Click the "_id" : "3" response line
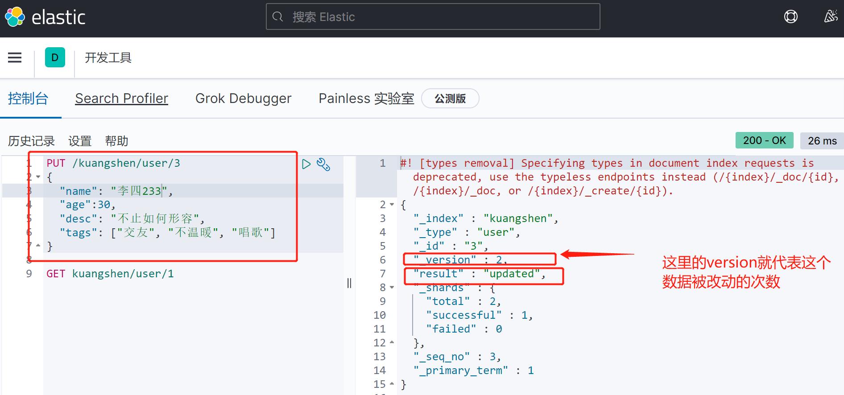The height and width of the screenshot is (395, 844). [x=451, y=246]
